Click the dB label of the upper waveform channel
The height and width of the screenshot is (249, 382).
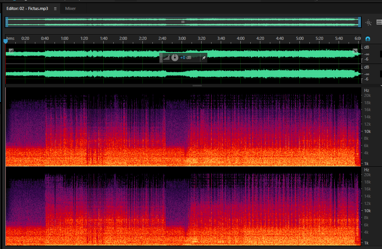click(x=366, y=47)
